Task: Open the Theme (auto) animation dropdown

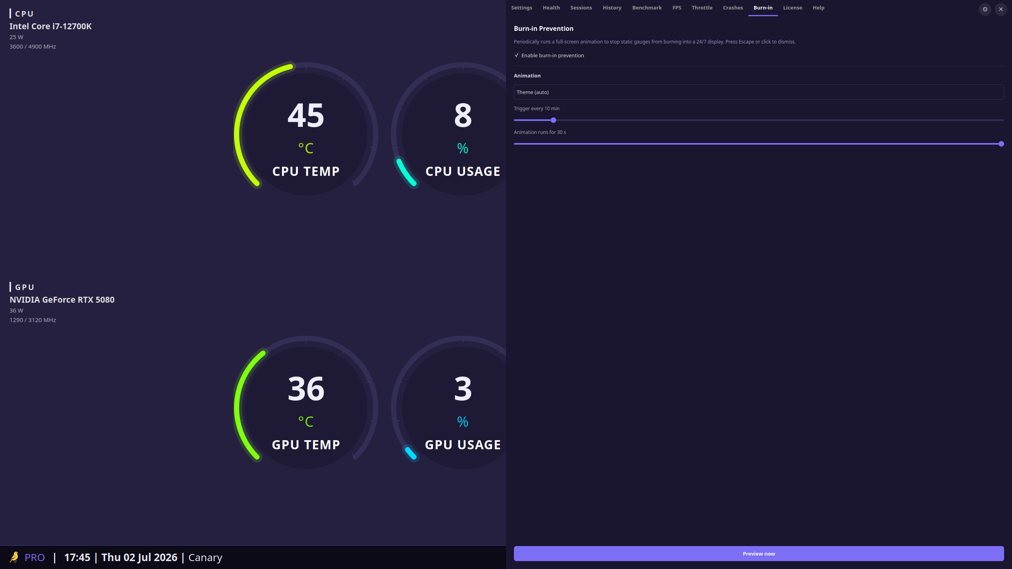Action: (759, 92)
